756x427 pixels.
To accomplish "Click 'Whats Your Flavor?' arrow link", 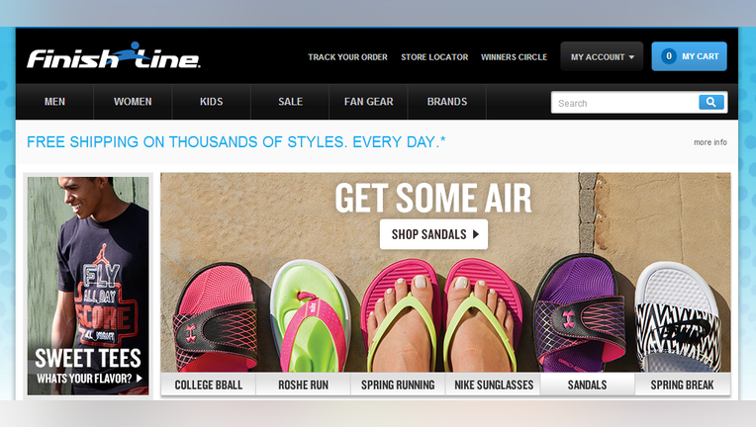I will pos(90,379).
